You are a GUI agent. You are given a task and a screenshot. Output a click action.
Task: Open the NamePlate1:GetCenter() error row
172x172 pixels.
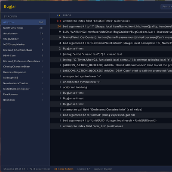[x=111, y=37]
